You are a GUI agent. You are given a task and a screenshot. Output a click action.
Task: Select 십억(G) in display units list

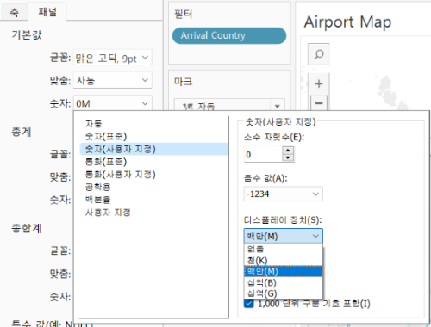[x=283, y=293]
